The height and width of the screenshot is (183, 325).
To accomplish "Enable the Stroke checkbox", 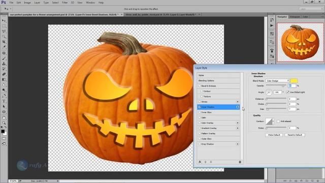I will pos(200,102).
